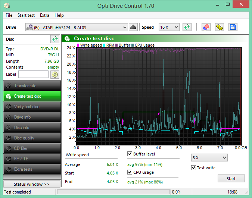
Task: Expand the drive selection dropdown
Action: click(x=125, y=27)
